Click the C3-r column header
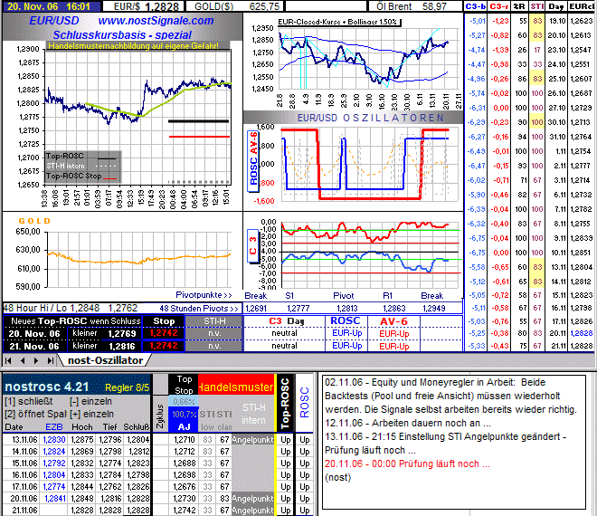Screen dimensions: 597x516 coord(498,6)
